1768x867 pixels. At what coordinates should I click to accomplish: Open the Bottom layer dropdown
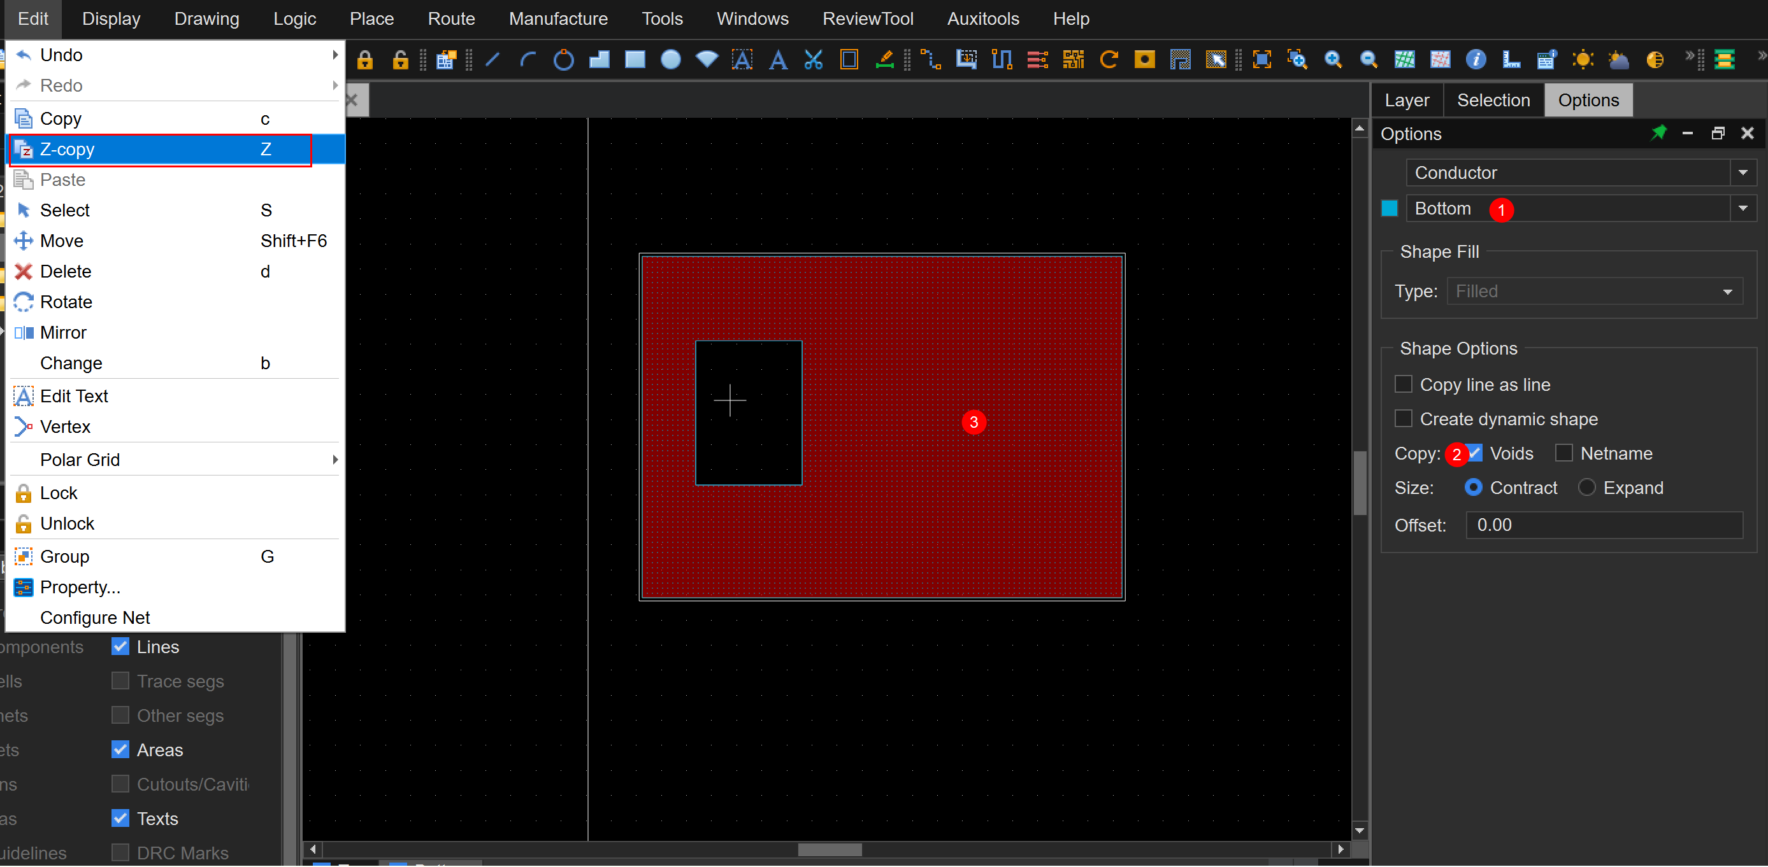click(x=1743, y=209)
